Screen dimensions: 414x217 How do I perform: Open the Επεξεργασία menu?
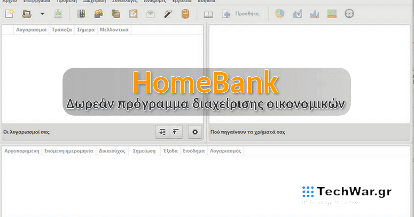pos(37,1)
